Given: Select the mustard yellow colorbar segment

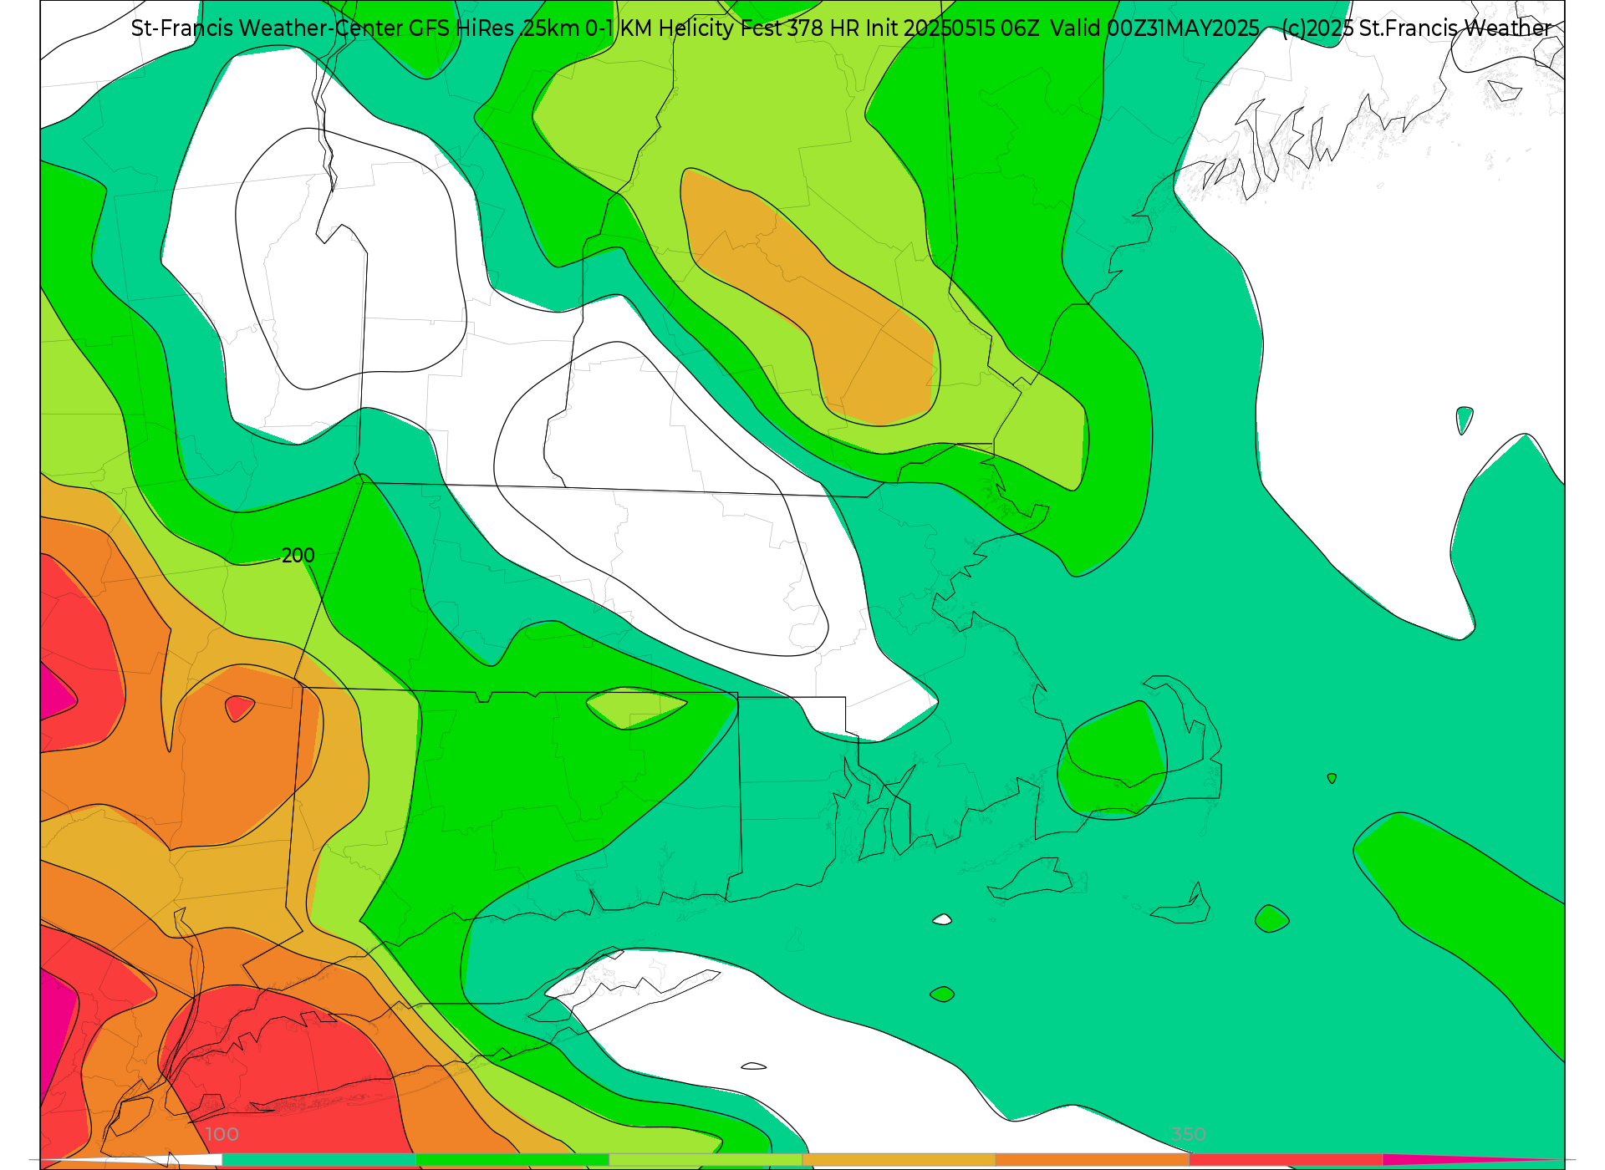Looking at the screenshot, I should (x=899, y=1160).
